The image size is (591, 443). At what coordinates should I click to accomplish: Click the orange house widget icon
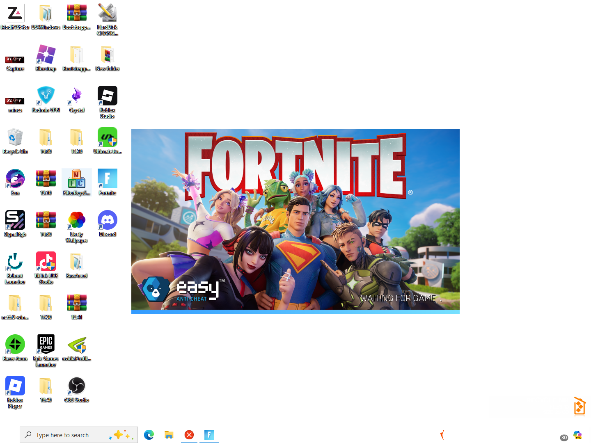(x=580, y=406)
